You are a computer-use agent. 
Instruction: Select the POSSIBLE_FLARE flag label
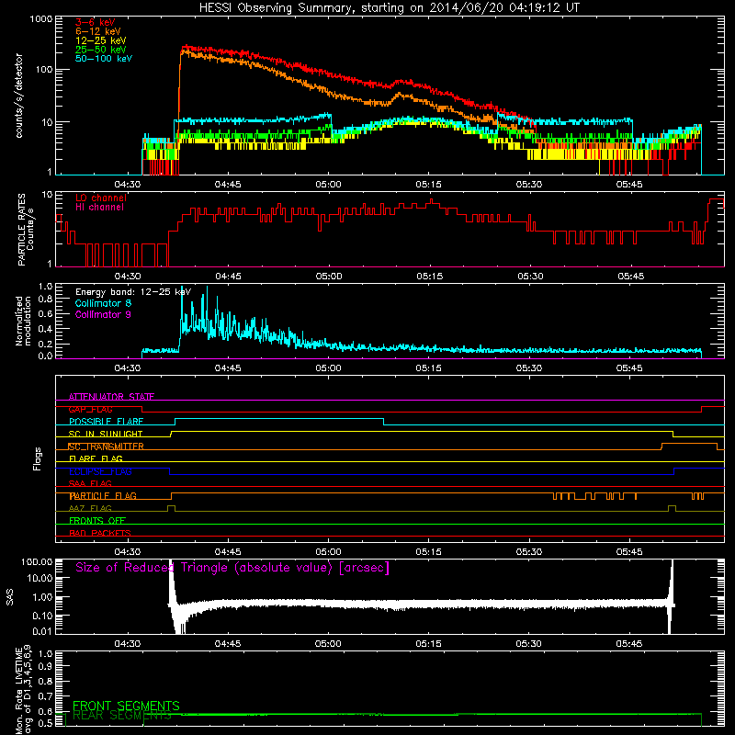pyautogui.click(x=106, y=422)
